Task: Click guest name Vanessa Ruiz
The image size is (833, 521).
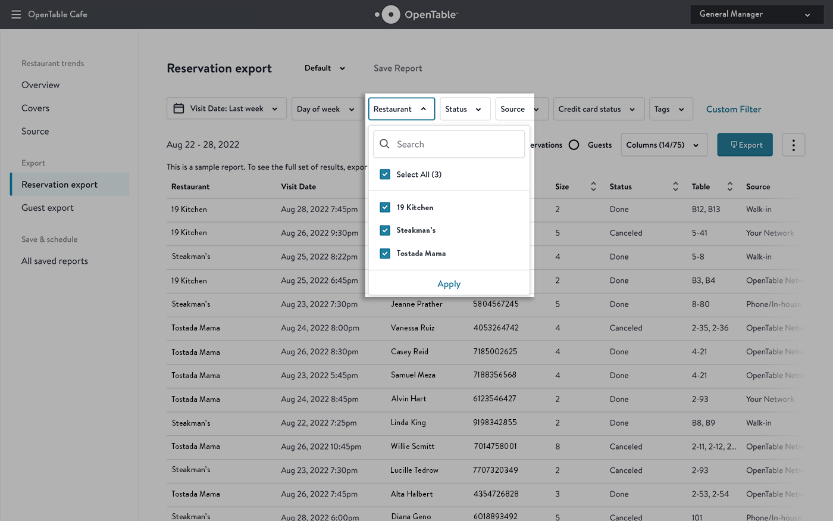Action: pyautogui.click(x=413, y=328)
